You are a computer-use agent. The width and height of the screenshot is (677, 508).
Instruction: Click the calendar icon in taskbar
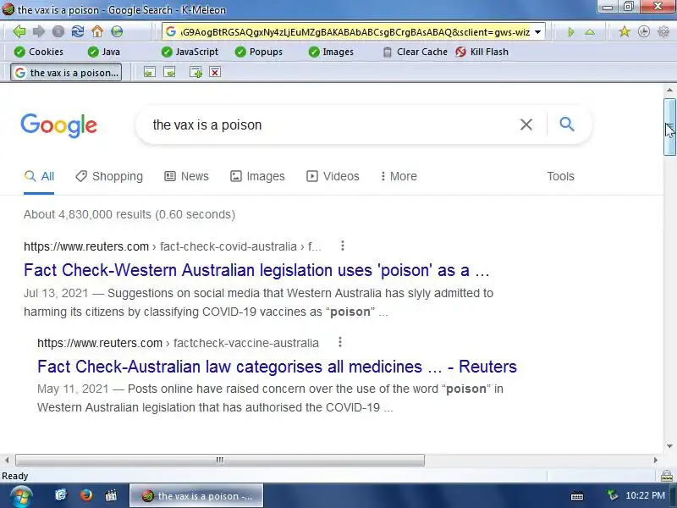(x=111, y=495)
